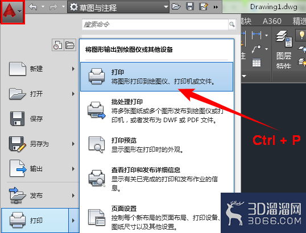
Task: Expand the 发布 submenu arrow
Action: point(73,195)
